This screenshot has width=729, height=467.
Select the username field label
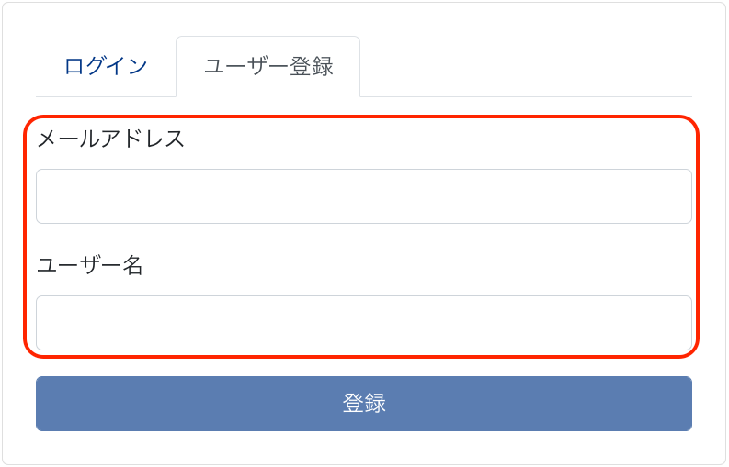[x=90, y=266]
